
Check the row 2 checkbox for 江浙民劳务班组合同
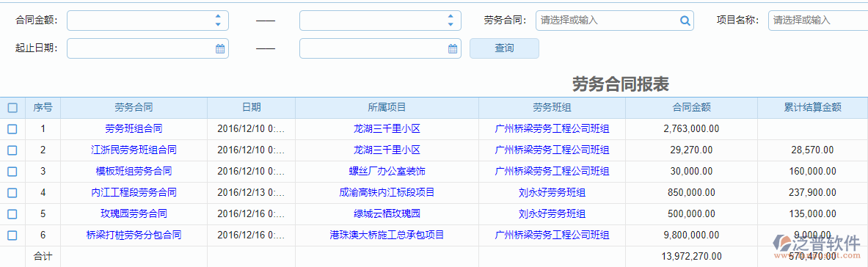pos(12,150)
